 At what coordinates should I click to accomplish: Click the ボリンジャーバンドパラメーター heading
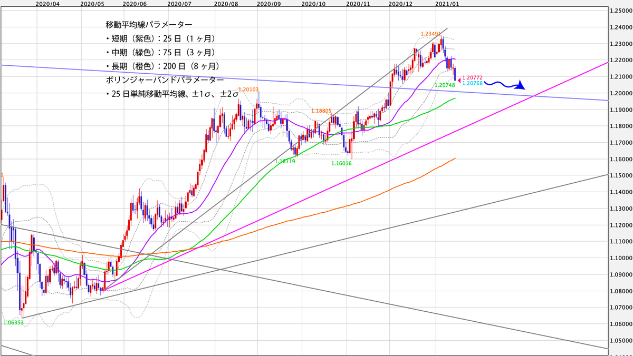pyautogui.click(x=165, y=80)
